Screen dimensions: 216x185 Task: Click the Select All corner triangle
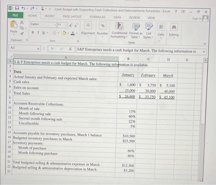click(x=11, y=56)
